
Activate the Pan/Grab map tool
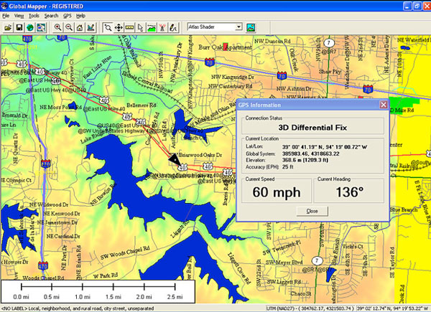point(118,27)
